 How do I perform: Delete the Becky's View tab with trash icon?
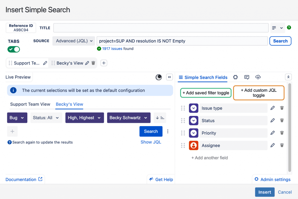(x=93, y=63)
